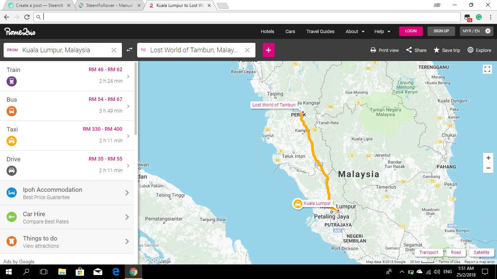The width and height of the screenshot is (497, 279).
Task: Click the Bus route icon
Action: [12, 111]
